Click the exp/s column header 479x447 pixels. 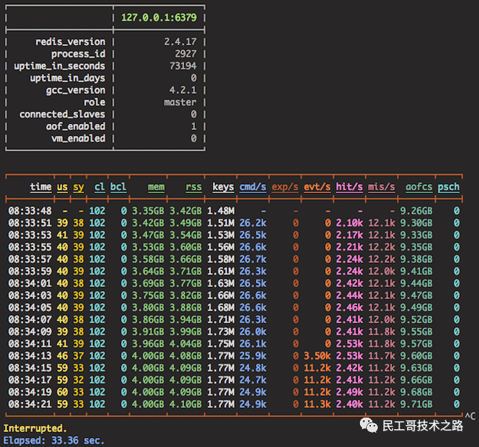[x=285, y=187]
